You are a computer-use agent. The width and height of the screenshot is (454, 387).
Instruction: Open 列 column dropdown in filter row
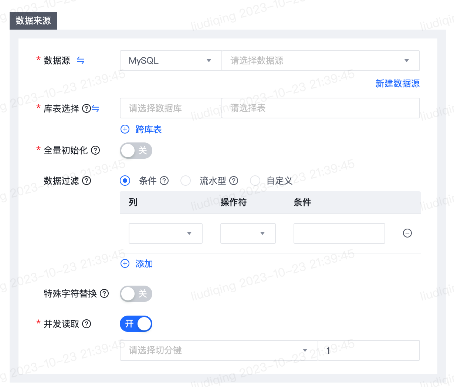(166, 233)
